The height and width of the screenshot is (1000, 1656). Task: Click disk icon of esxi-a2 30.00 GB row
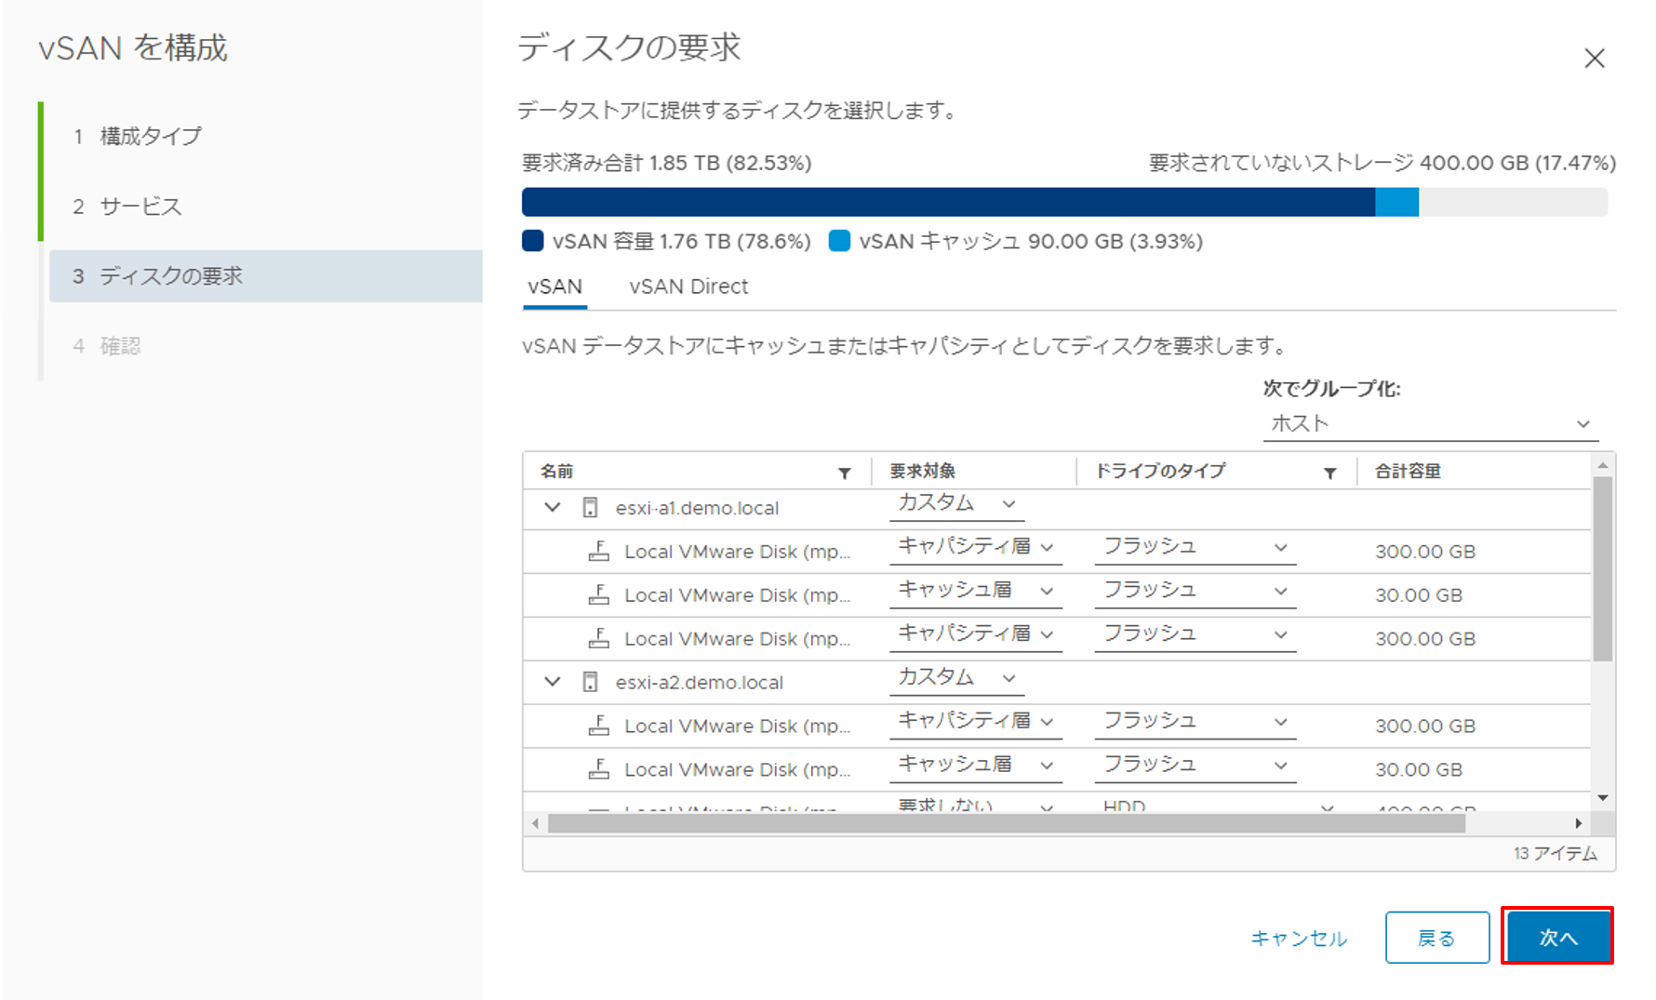coord(599,769)
